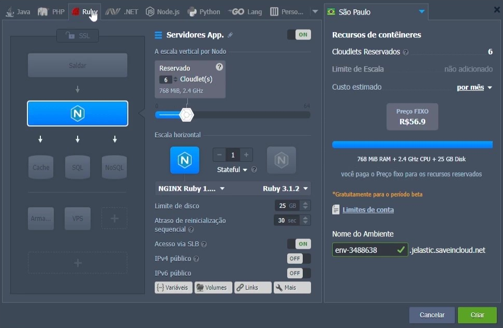Click the small dashed plus extra node slot
The height and width of the screenshot is (328, 503).
pos(114,219)
